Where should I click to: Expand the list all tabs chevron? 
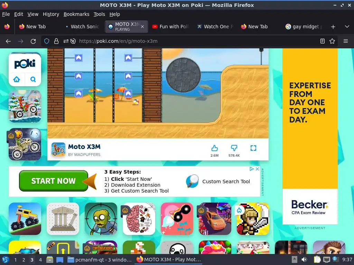[x=347, y=27]
